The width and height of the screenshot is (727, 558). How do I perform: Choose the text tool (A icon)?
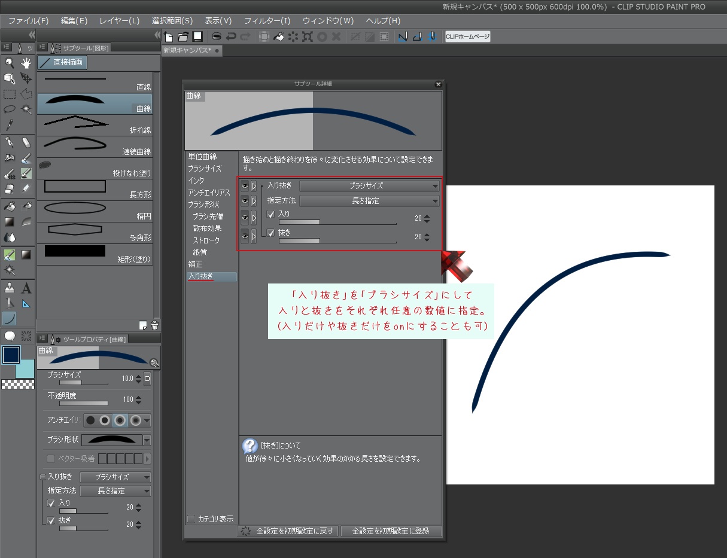click(26, 288)
